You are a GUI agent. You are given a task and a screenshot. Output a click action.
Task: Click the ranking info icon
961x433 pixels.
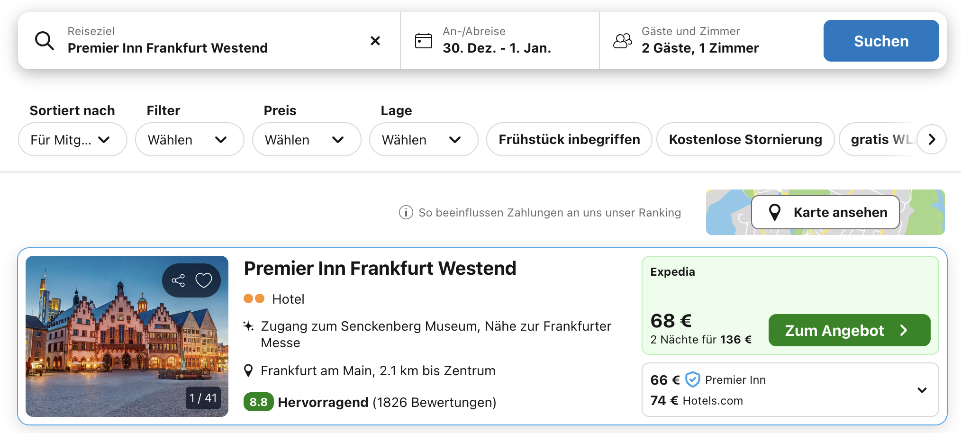click(x=406, y=213)
